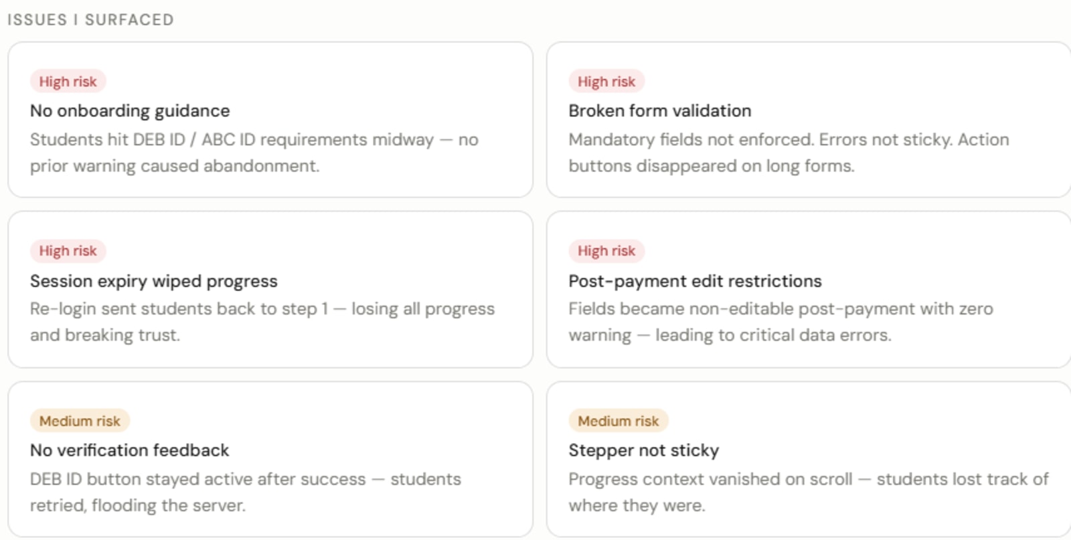
Task: Click the 'No verification feedback' title
Action: (130, 450)
